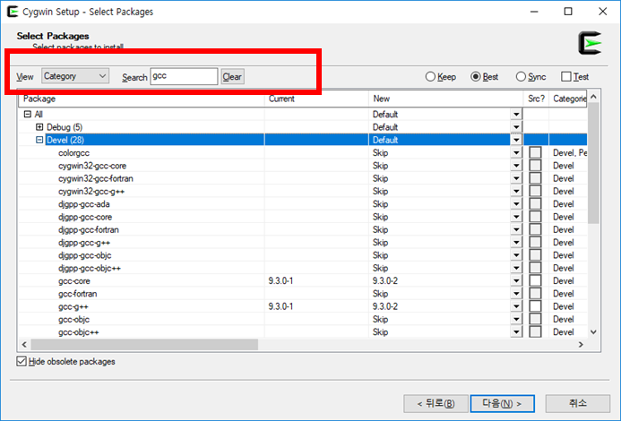Click the 9.3.0-1 current version of gcc-g++
This screenshot has height=421, width=621.
[x=280, y=306]
